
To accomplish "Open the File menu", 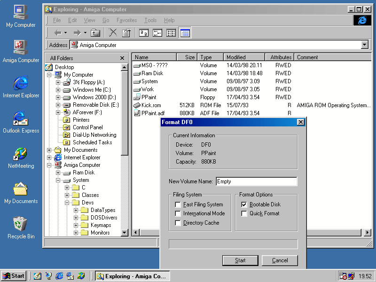I will (57, 20).
